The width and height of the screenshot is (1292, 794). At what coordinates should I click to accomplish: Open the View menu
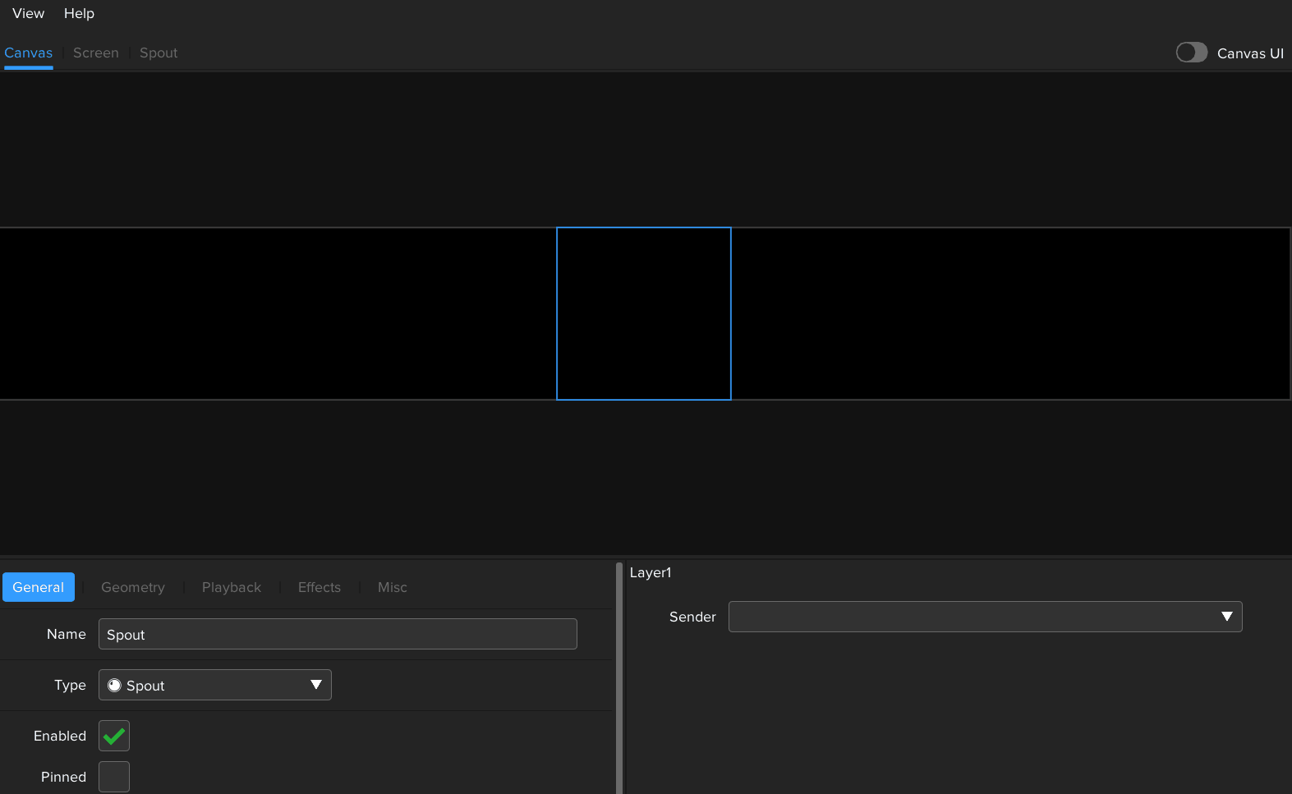[x=28, y=13]
